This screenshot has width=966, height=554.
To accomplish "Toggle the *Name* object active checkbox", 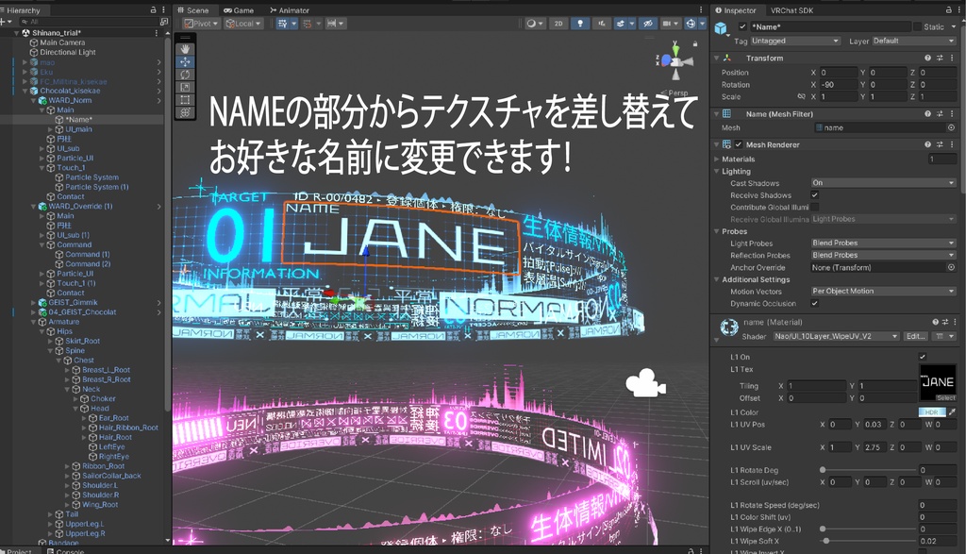I will 742,26.
